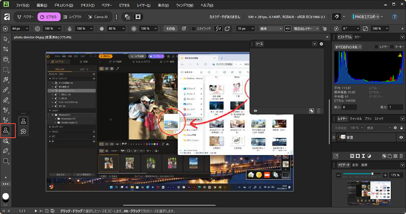Switch to the 履歴 tab
Viewport: 406px width, 214px height.
(x=364, y=165)
